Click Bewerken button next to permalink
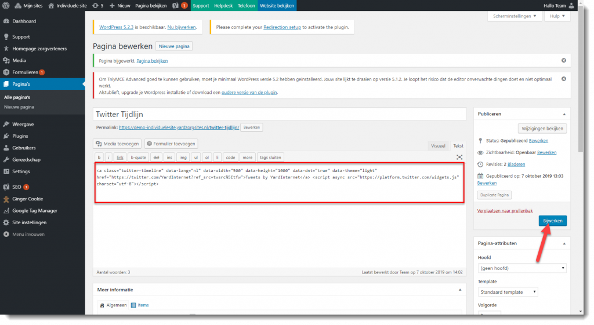 tap(252, 127)
